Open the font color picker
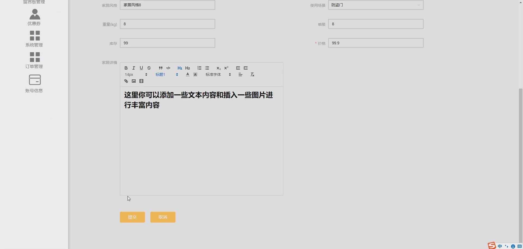The height and width of the screenshot is (249, 523). tap(187, 74)
